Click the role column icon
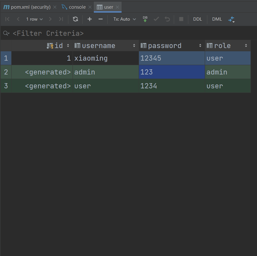This screenshot has width=257, height=256. (x=210, y=45)
